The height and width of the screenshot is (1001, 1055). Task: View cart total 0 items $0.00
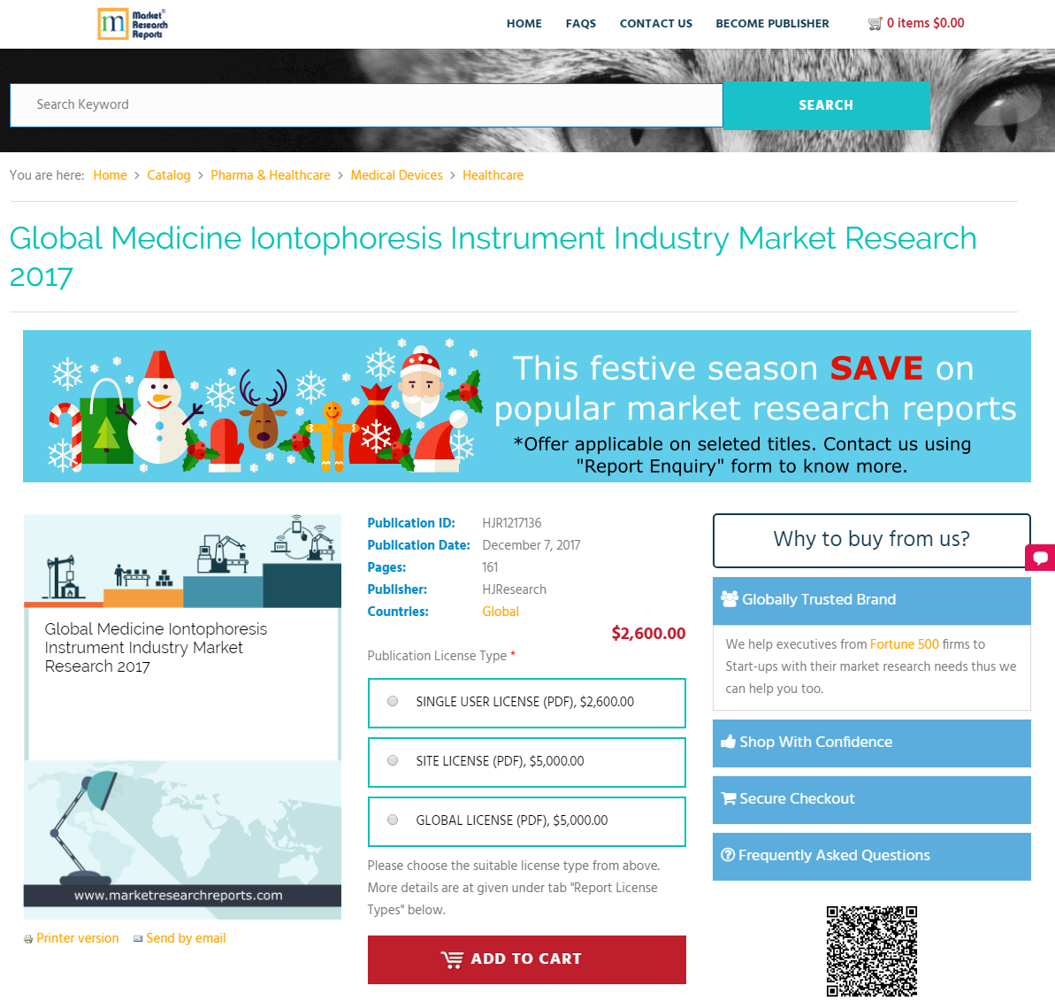point(925,23)
